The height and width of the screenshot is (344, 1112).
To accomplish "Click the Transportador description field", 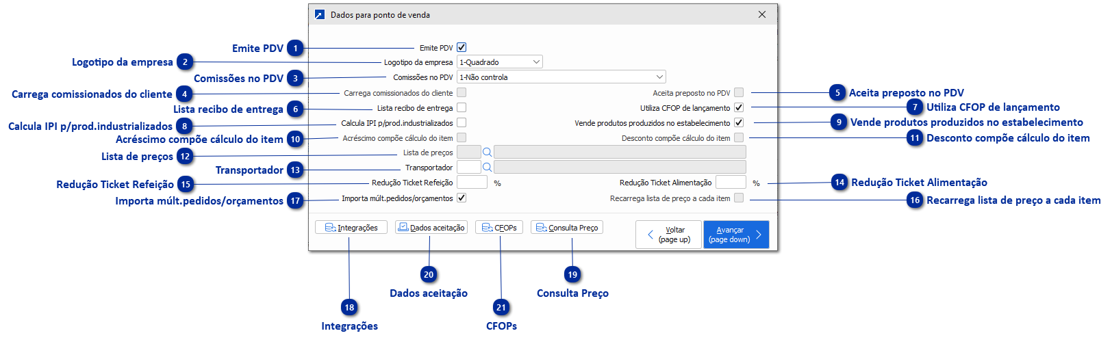I will [620, 167].
